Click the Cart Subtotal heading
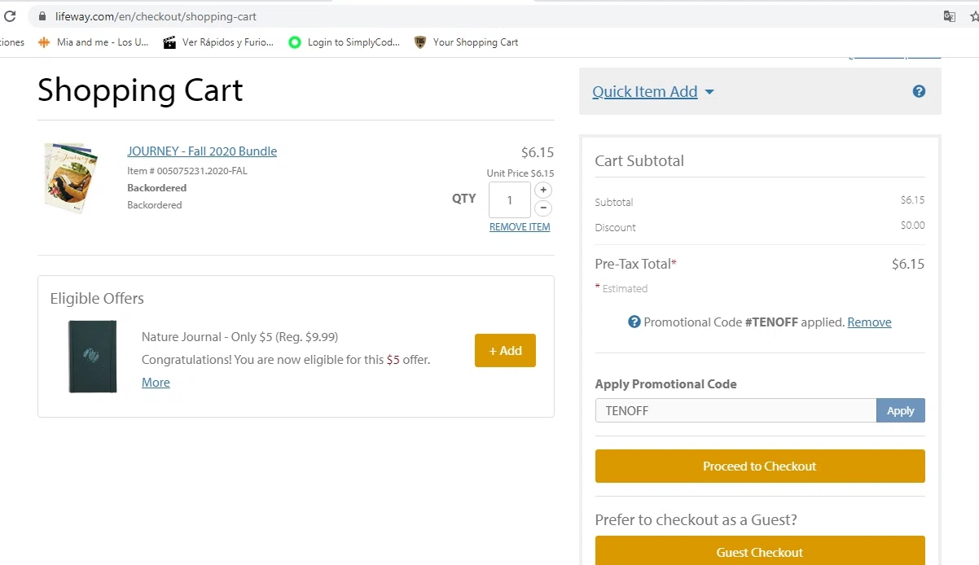 pos(639,161)
